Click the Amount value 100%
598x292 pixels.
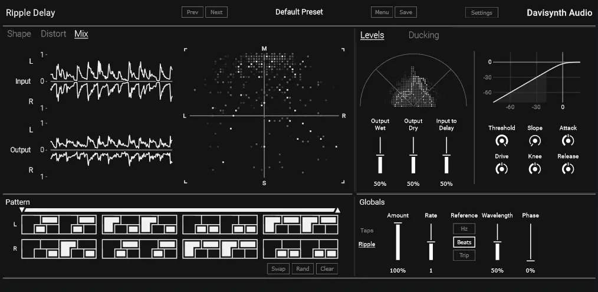tap(397, 271)
